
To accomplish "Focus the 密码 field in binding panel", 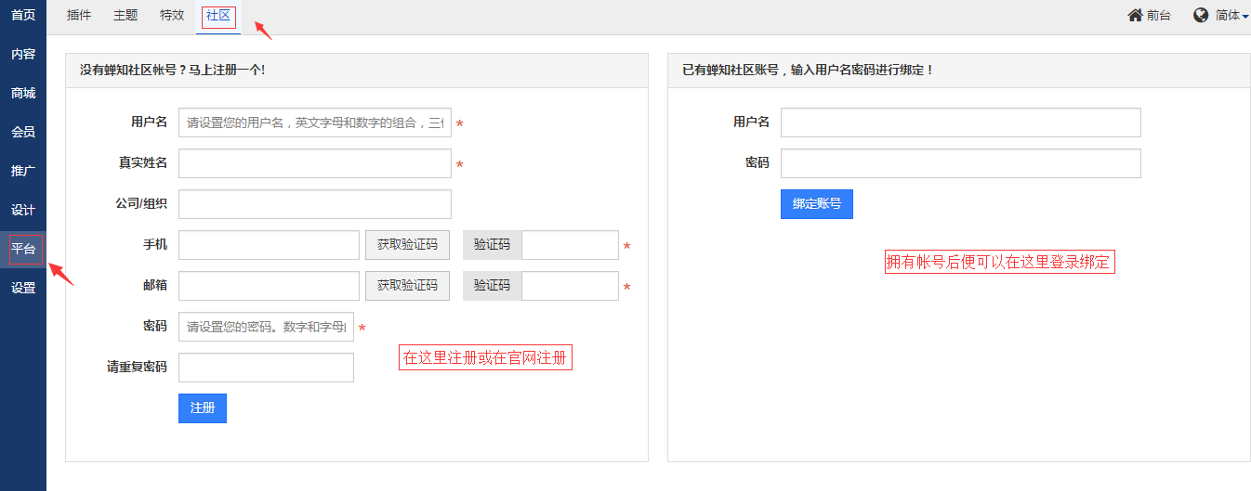I will (960, 163).
